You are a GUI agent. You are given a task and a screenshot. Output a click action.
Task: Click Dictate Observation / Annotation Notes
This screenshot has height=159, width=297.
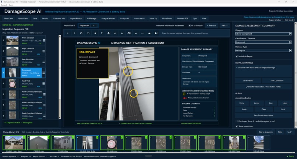[263, 87]
